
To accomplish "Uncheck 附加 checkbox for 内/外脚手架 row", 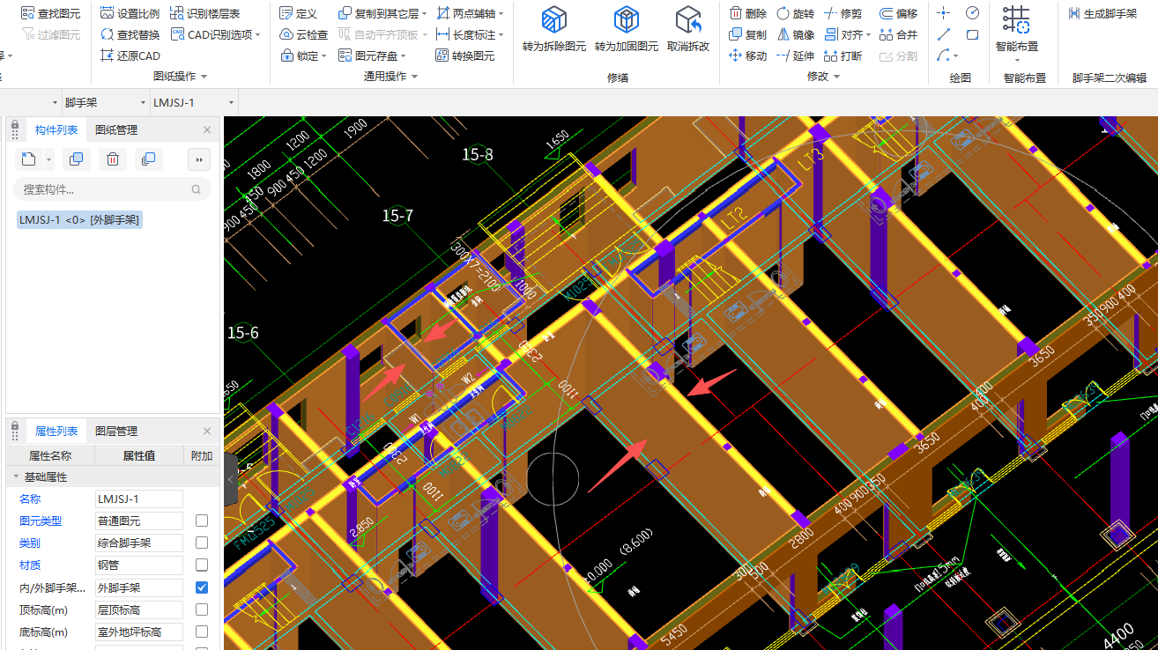I will (202, 587).
